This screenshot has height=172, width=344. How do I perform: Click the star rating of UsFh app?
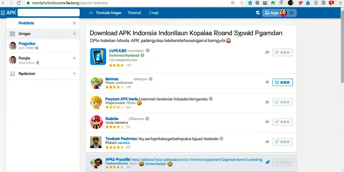click(116, 65)
